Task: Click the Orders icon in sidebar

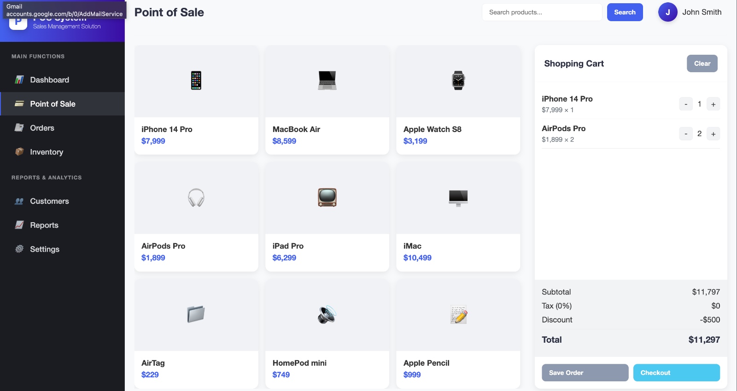Action: click(x=19, y=128)
